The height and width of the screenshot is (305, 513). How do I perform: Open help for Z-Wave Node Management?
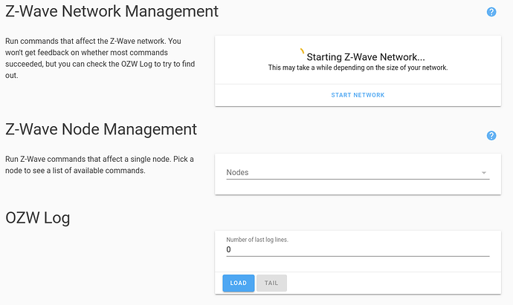tap(491, 136)
